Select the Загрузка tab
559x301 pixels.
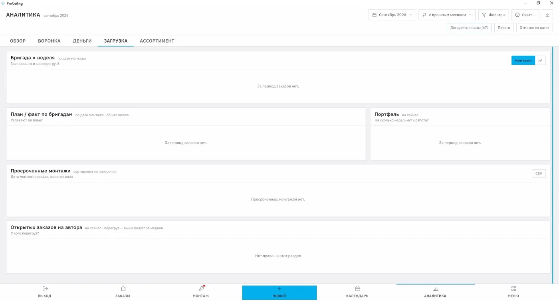116,41
